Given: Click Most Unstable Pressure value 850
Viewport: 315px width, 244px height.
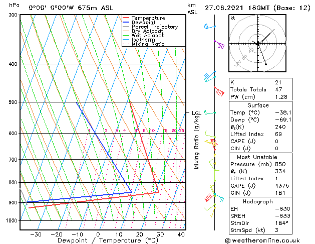Looking at the screenshot, I should click(280, 164).
